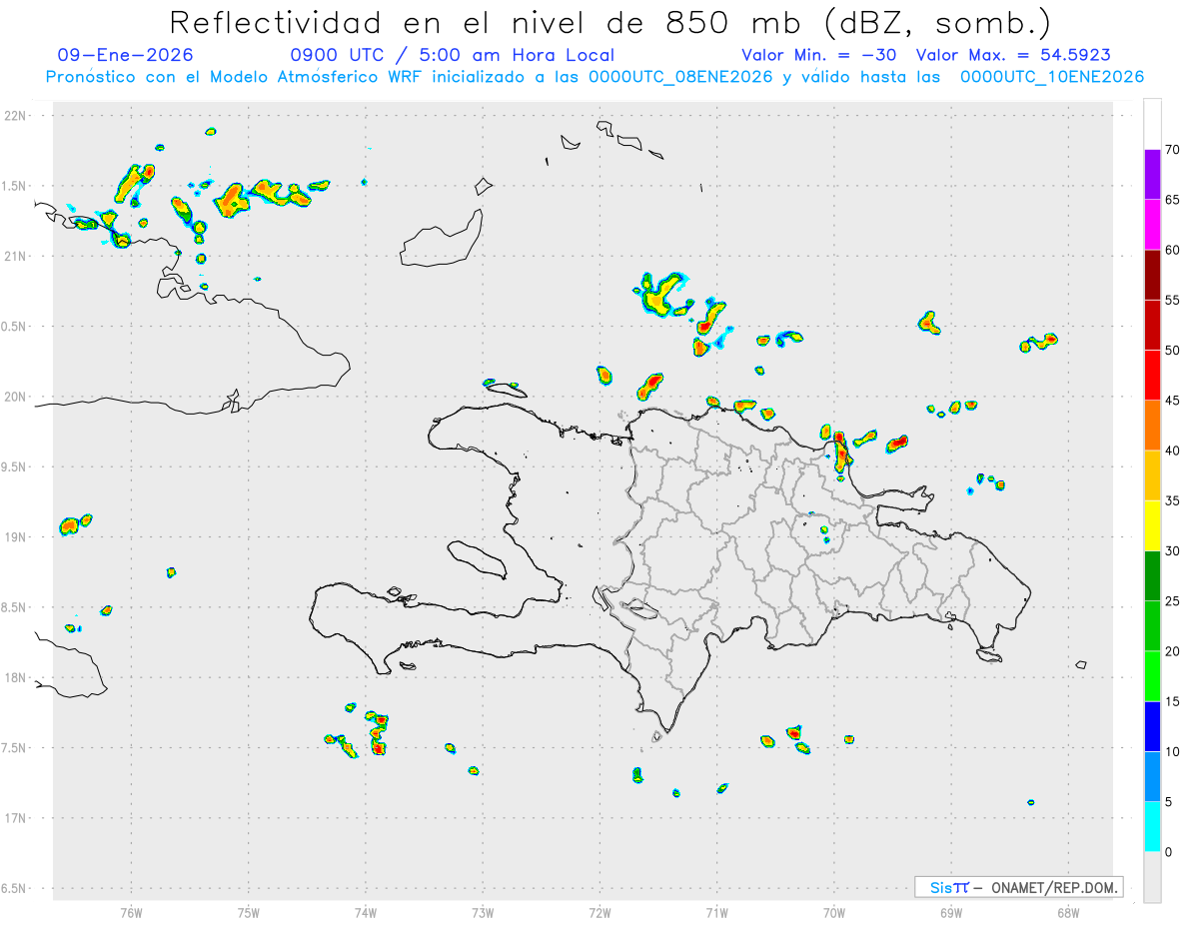Click the date '09-Ene-2026'

click(125, 55)
